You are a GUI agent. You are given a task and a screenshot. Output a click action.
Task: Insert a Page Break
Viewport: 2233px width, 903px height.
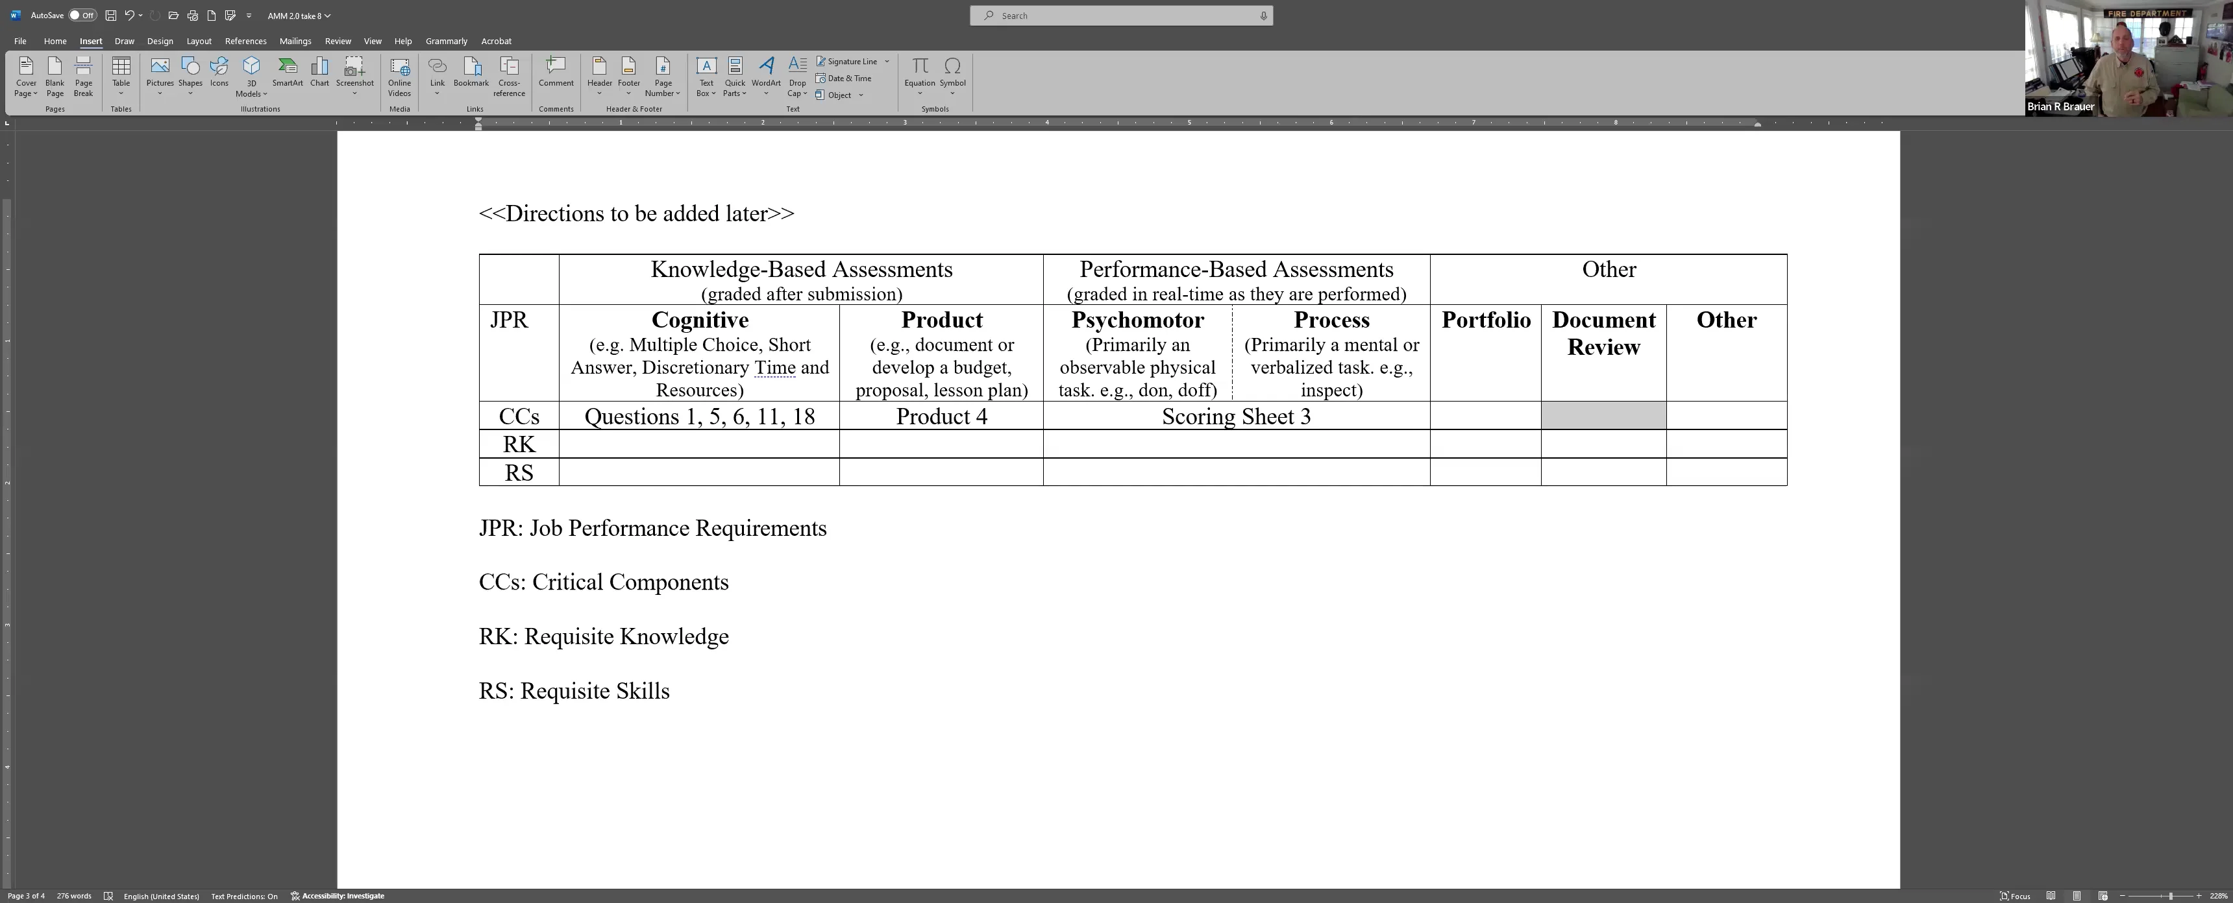coord(83,77)
